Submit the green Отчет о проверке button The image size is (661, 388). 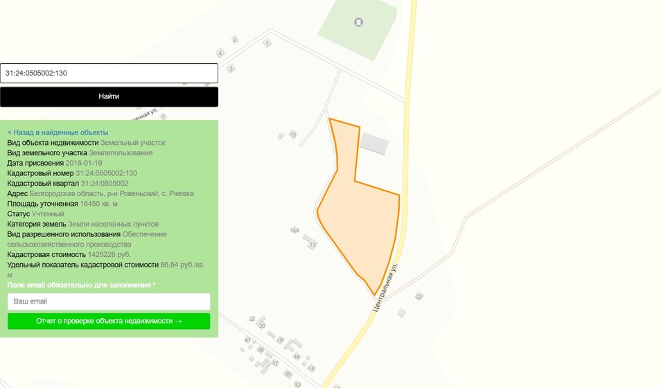point(109,321)
